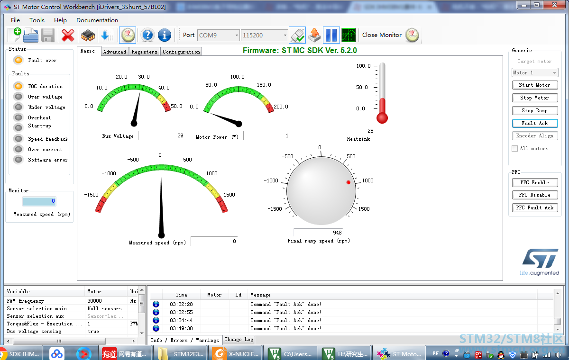Image resolution: width=569 pixels, height=360 pixels.
Task: Click the blue pause bars icon
Action: point(331,35)
